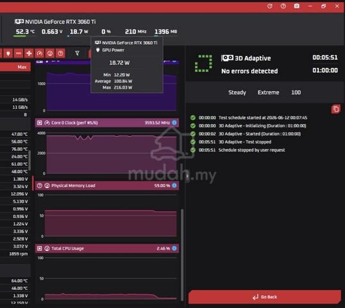345x308 pixels.
Task: Copy the test log to clipboard
Action: 336,109
